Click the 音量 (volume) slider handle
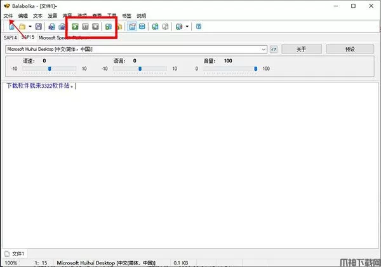The image size is (381, 267). coord(256,68)
